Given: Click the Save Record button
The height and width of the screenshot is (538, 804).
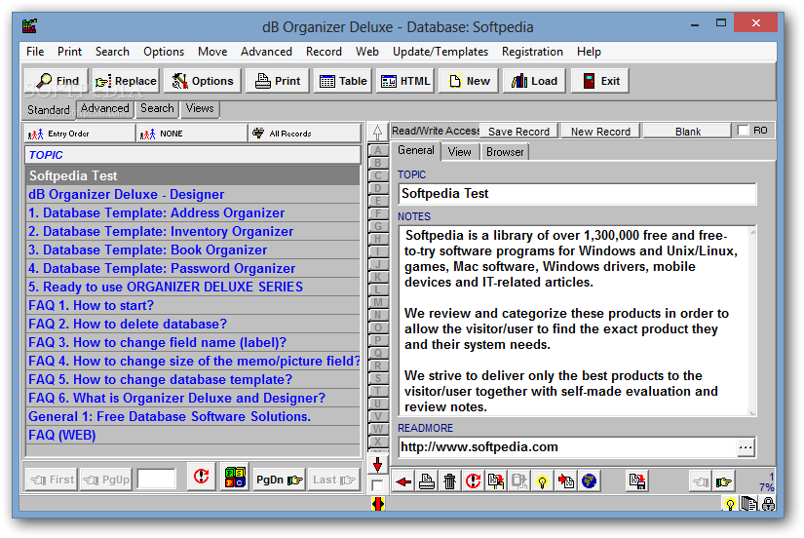Looking at the screenshot, I should coord(518,132).
